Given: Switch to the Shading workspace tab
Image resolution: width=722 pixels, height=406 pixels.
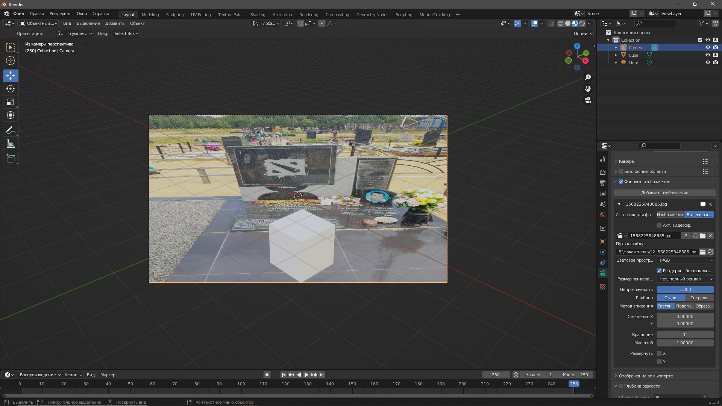Looking at the screenshot, I should (258, 15).
